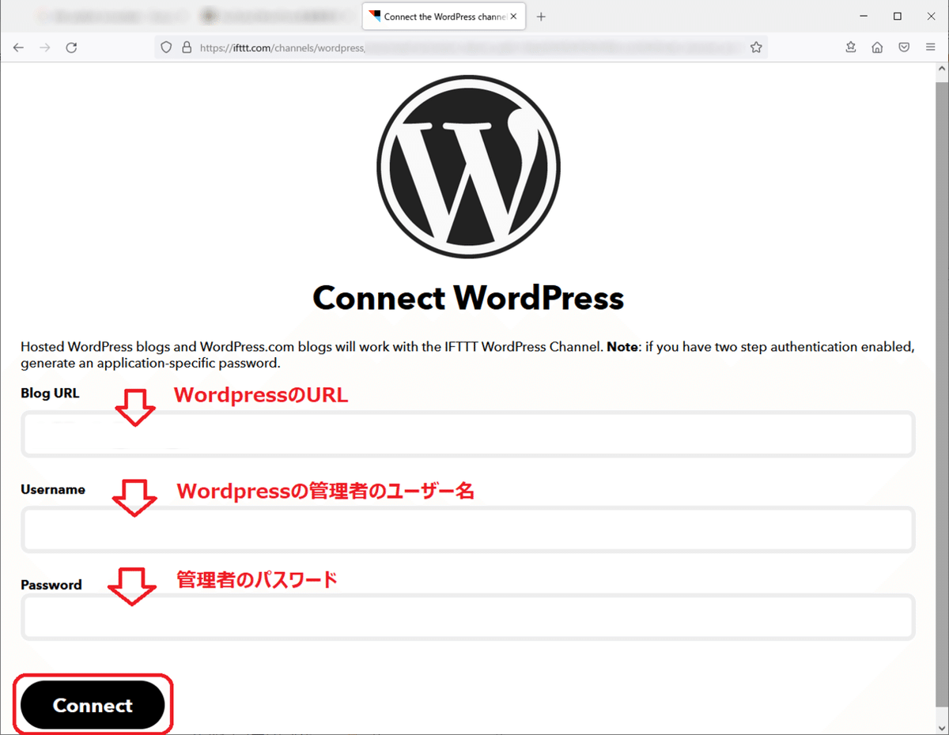Click the black Connect button
The image size is (949, 735).
pyautogui.click(x=93, y=705)
